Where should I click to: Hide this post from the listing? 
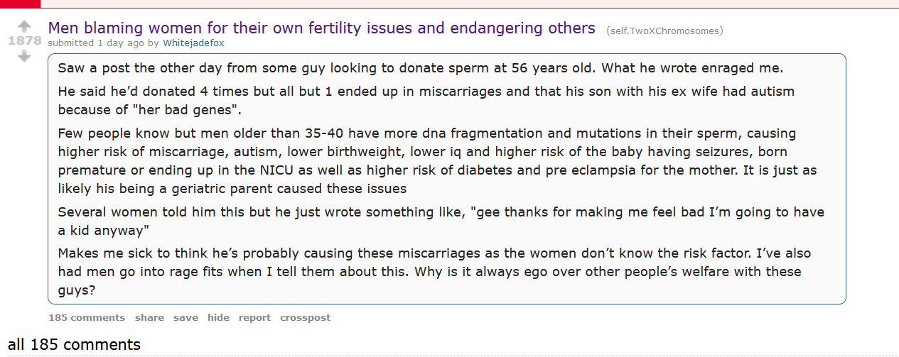pos(218,317)
